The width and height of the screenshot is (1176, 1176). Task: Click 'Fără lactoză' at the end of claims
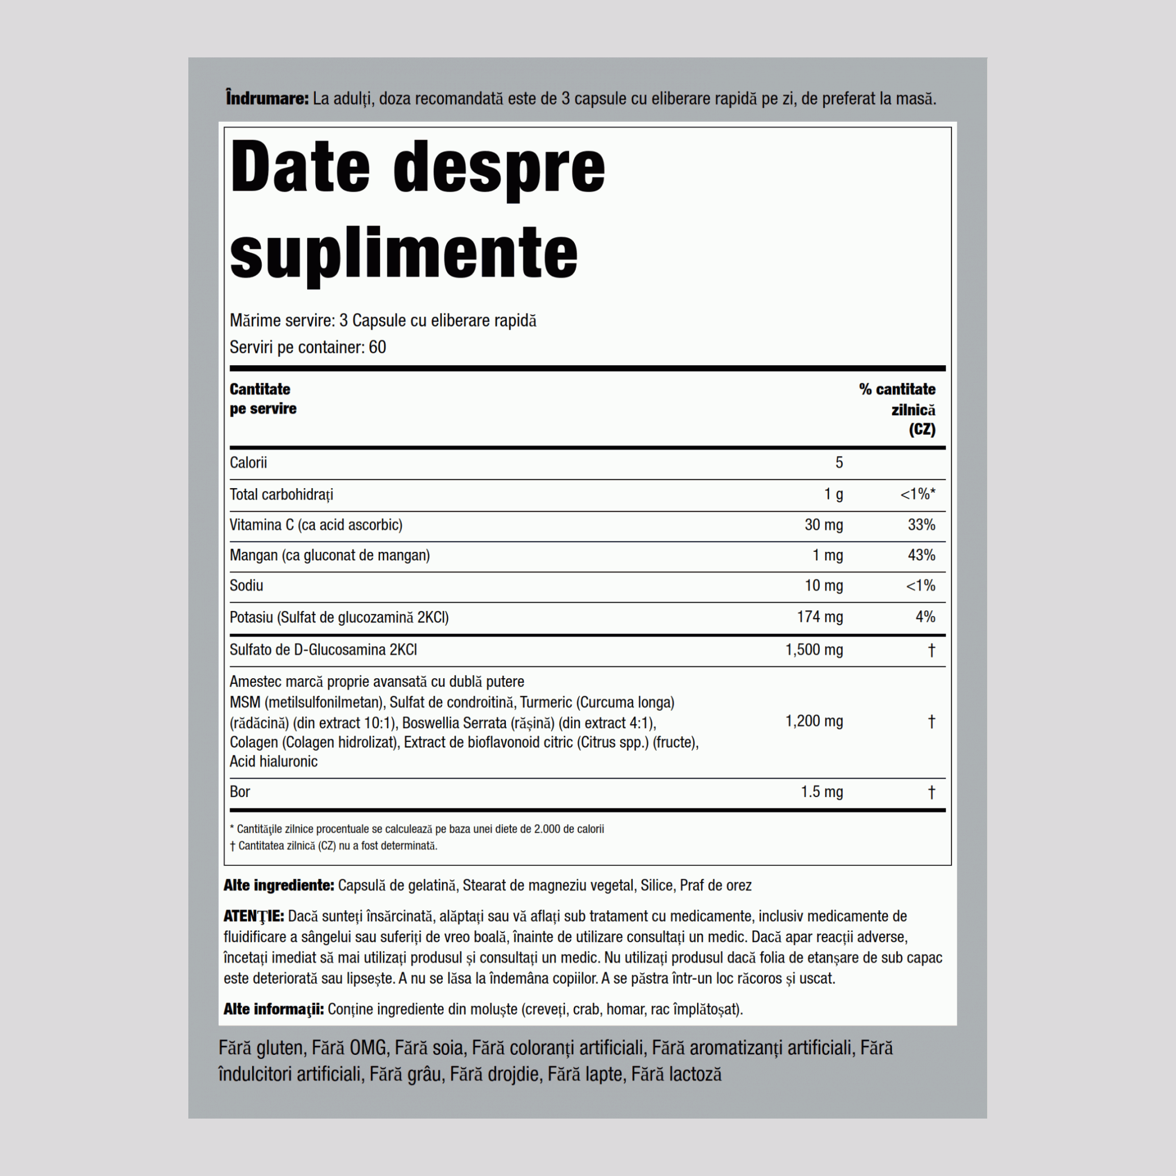(x=676, y=1074)
